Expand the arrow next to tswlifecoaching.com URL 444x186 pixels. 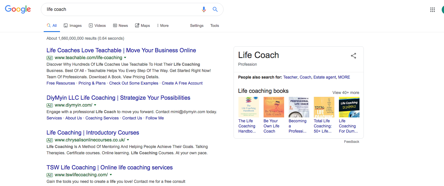[x=111, y=175]
